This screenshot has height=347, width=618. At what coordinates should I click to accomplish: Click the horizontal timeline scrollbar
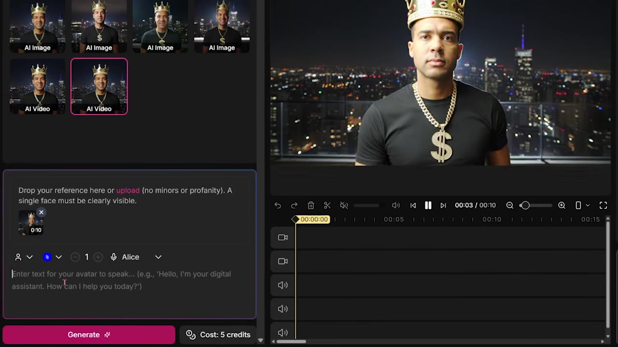(x=291, y=342)
